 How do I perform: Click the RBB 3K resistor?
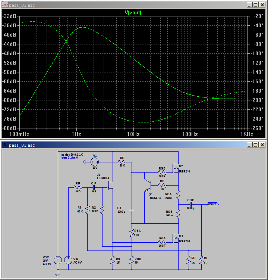click(132, 261)
